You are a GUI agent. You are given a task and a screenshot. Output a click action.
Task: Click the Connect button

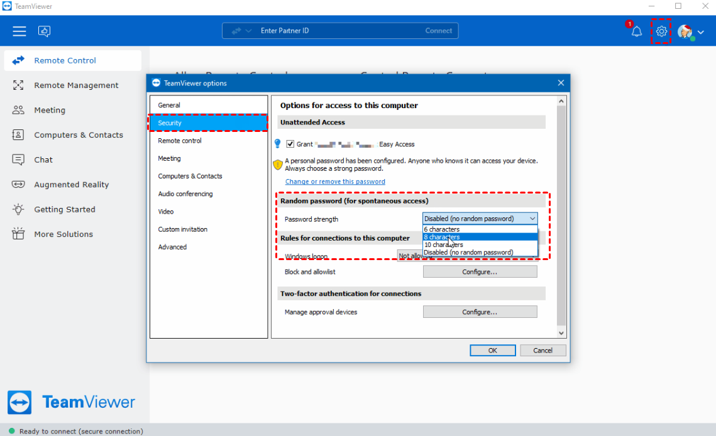[438, 31]
